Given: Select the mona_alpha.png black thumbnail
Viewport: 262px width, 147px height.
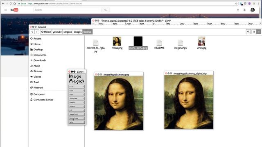Looking at the screenshot, I should 138,41.
